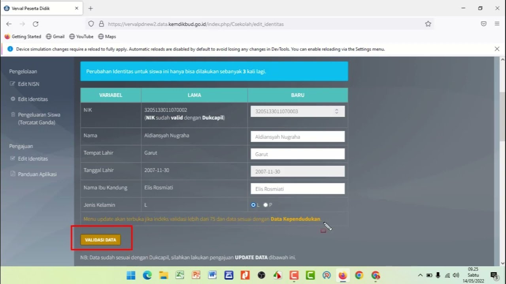This screenshot has width=506, height=284.
Task: Click the old birth date 2007-11-30
Action: pos(157,170)
